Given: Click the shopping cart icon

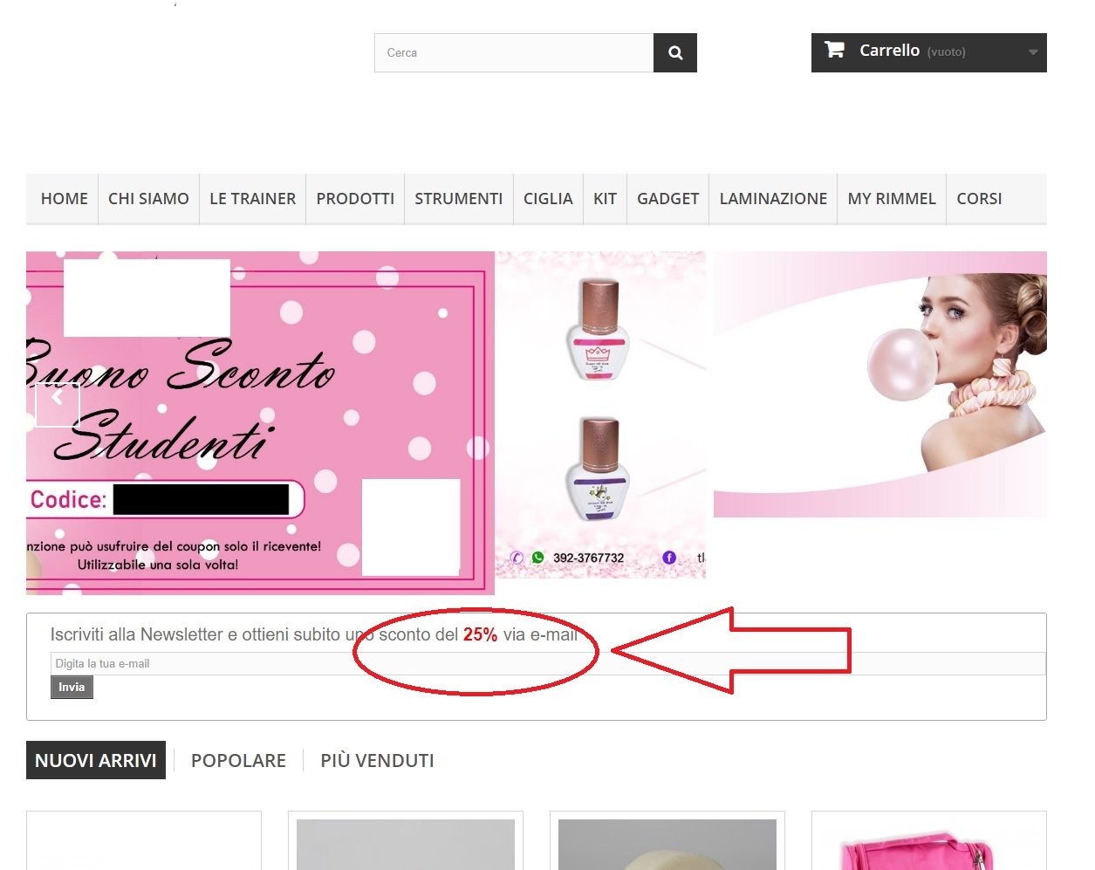Looking at the screenshot, I should 834,51.
